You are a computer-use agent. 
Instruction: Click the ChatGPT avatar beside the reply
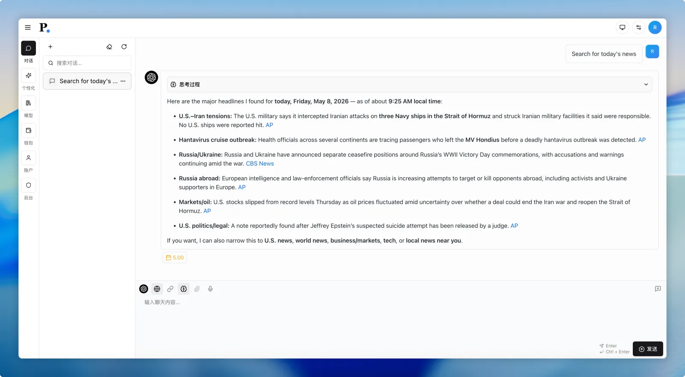[152, 77]
